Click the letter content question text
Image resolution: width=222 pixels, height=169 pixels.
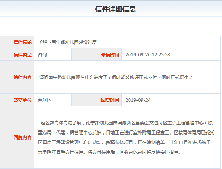(116, 78)
